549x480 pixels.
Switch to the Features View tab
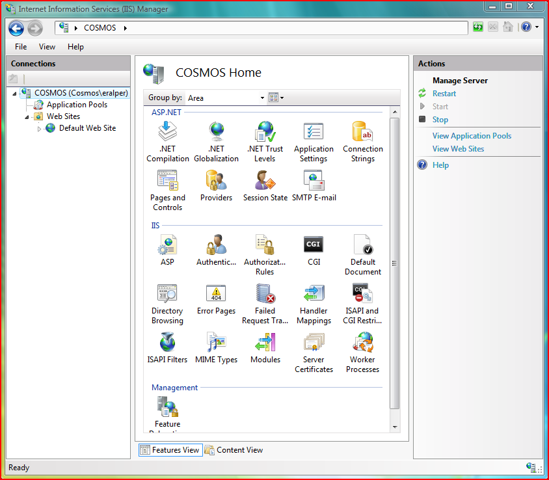[x=170, y=450]
